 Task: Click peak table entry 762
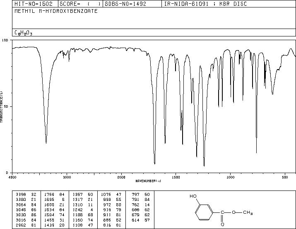click(x=141, y=205)
